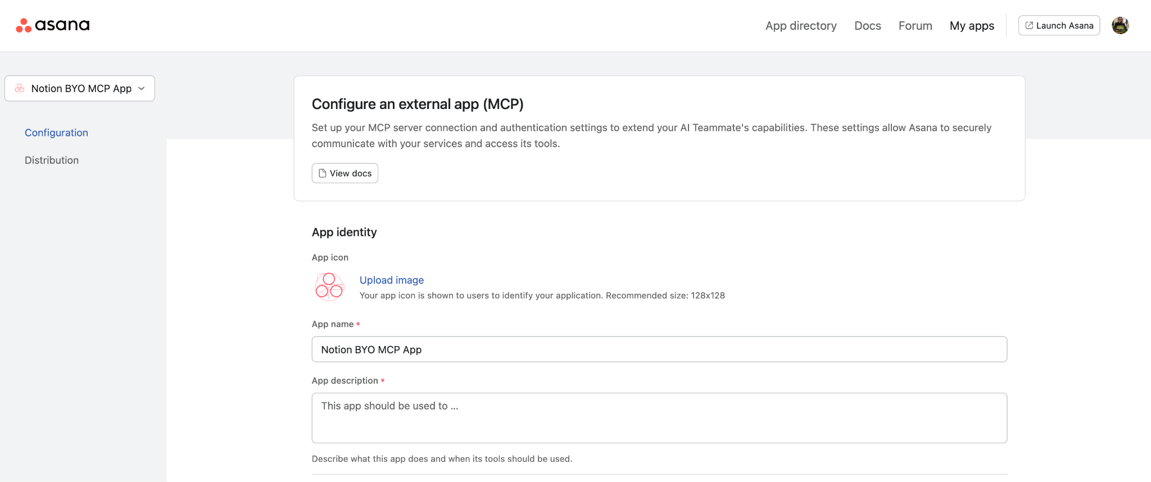Click into the App description text area
Screen dimensions: 1151x482
pos(659,418)
